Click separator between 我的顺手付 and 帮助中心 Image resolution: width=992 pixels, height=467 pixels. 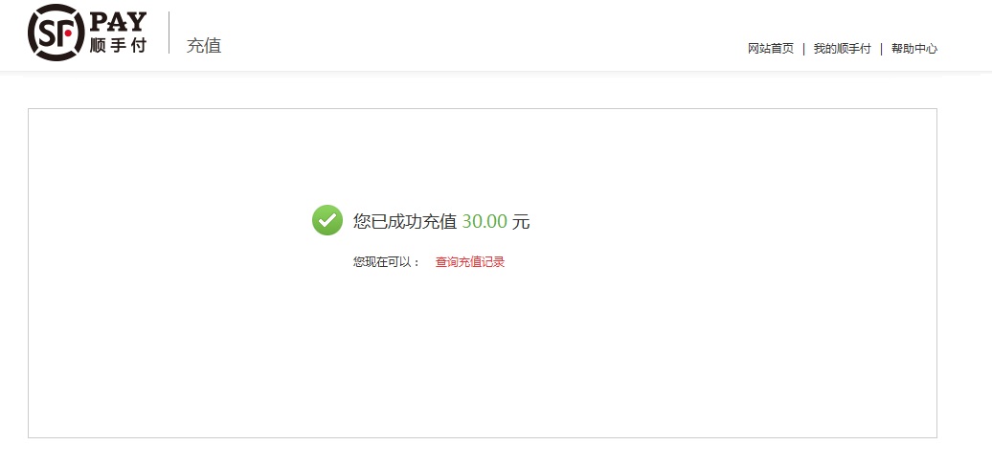pyautogui.click(x=881, y=49)
